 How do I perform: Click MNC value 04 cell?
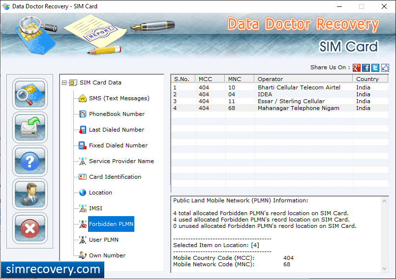232,94
